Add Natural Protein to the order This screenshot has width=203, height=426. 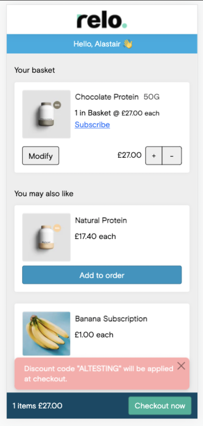click(x=102, y=275)
